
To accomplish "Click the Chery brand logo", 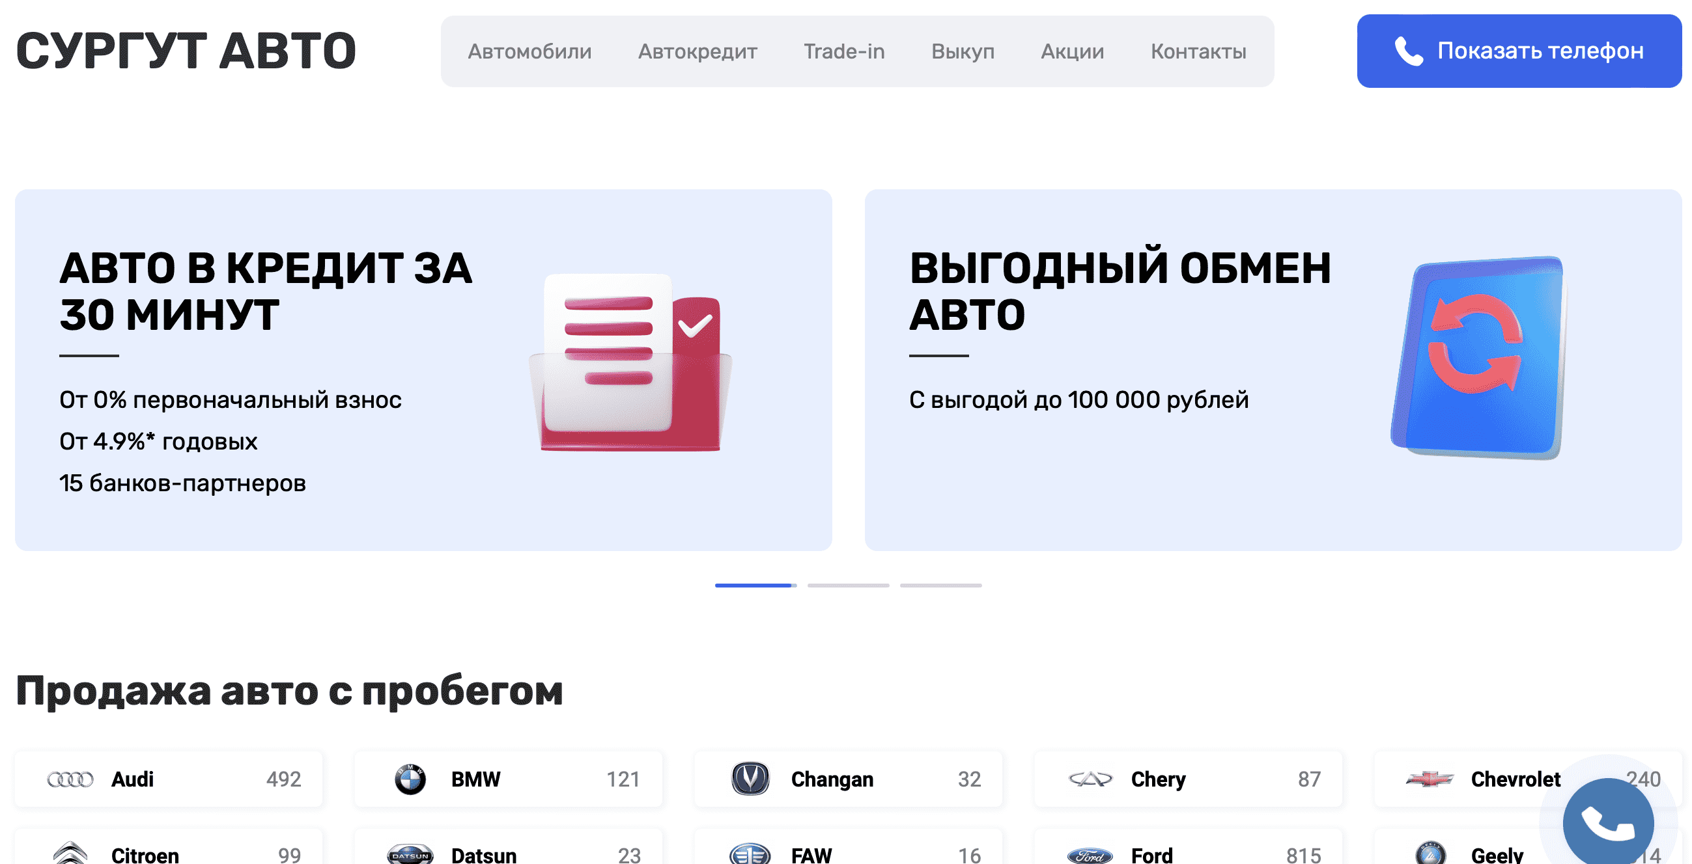I will click(1092, 779).
